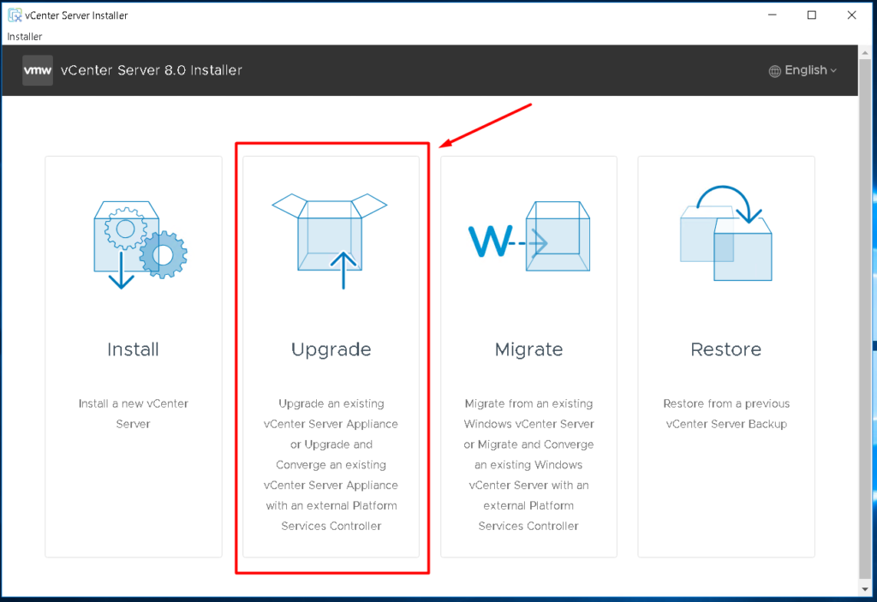Click the Restore from a previous vCenter Server Backup text
Screen dimensions: 877x602
725,414
